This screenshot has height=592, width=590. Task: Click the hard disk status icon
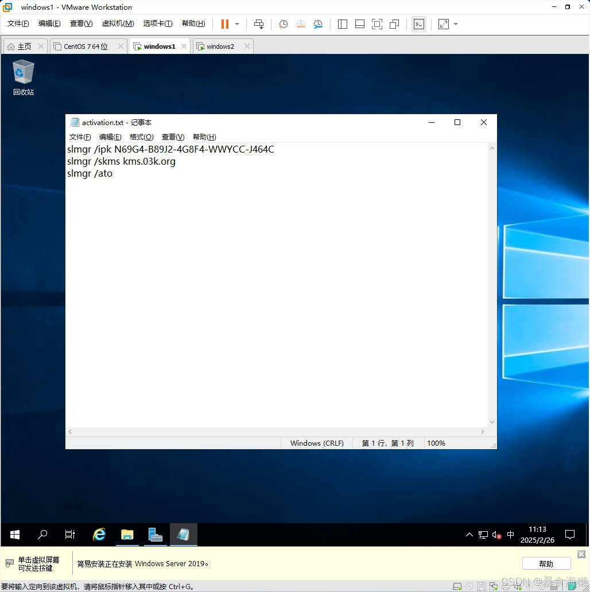(x=457, y=586)
